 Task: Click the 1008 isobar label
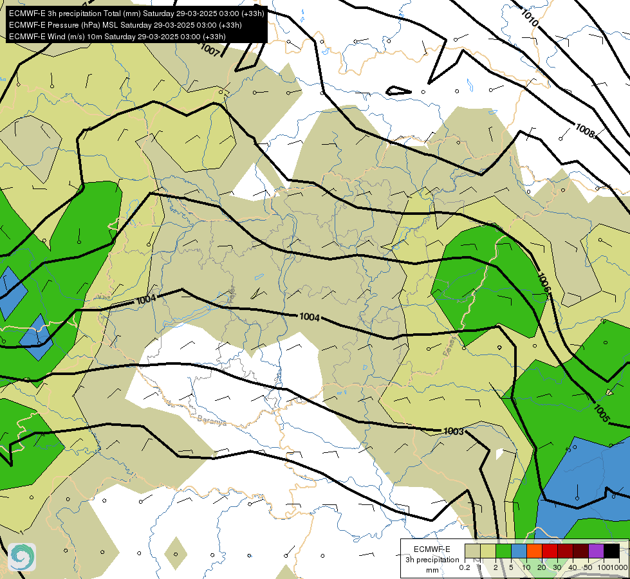point(586,131)
